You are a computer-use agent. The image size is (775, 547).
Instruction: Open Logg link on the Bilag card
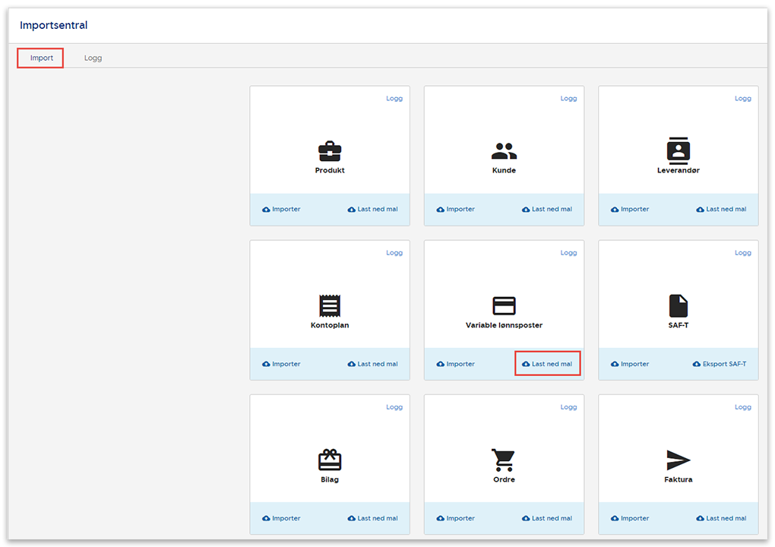394,407
